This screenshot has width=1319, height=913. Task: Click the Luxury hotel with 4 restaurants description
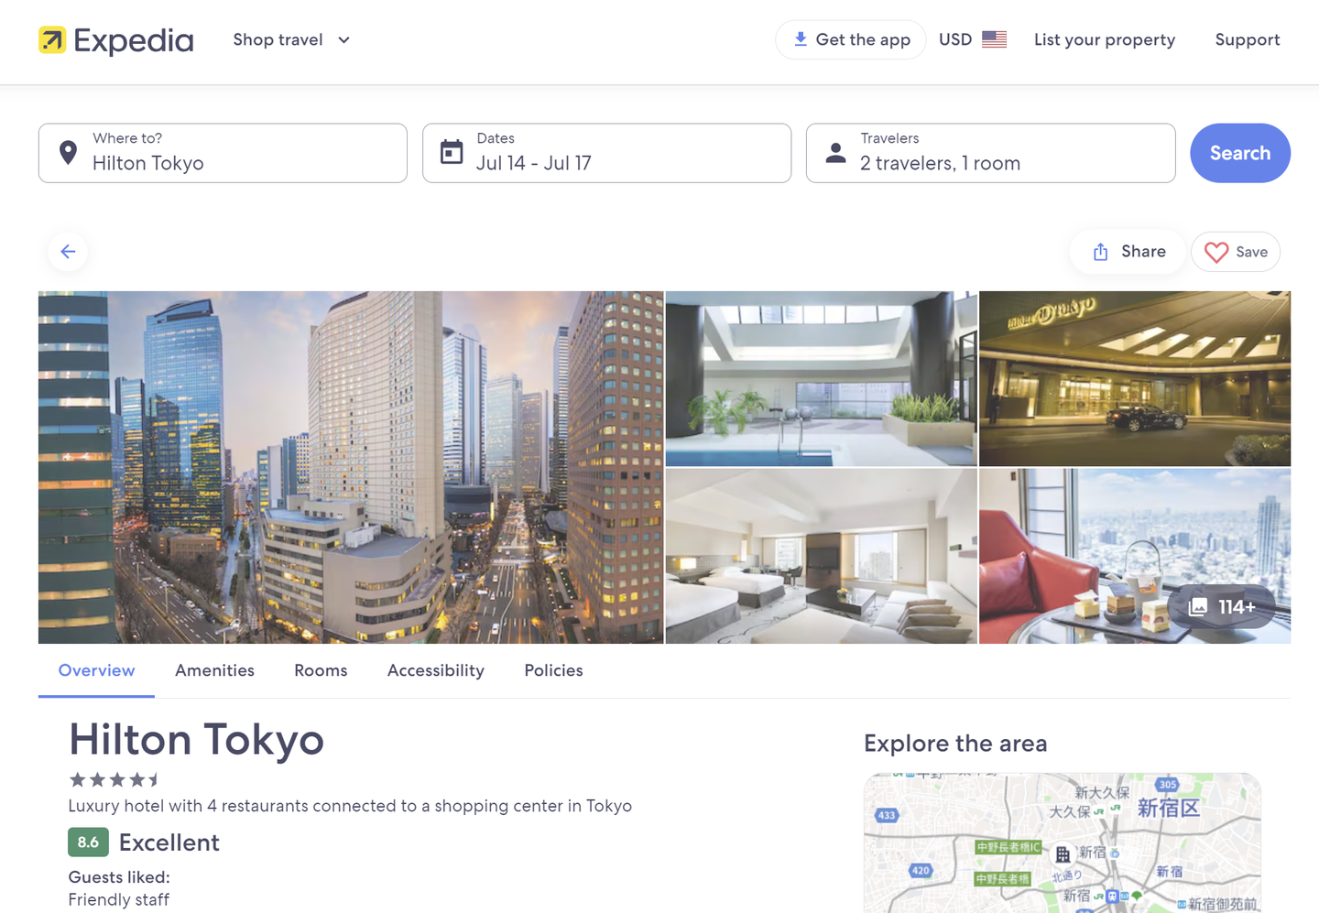pos(350,806)
